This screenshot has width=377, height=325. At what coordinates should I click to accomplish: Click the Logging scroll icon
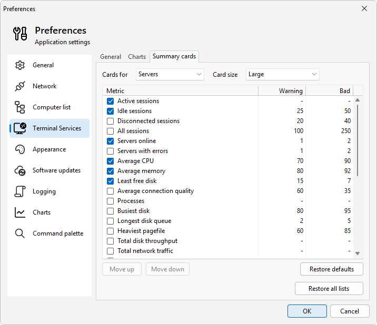coord(20,191)
